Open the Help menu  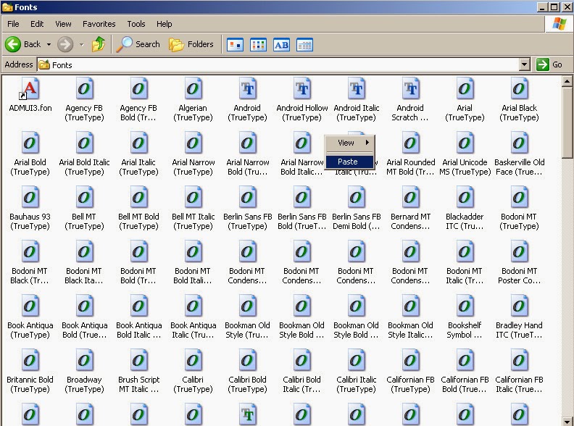click(x=165, y=24)
